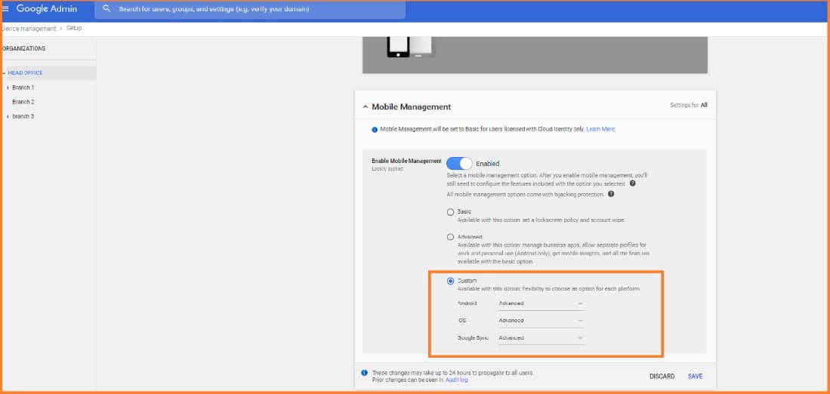Choose the Custom radio option
The image size is (830, 394).
point(451,281)
